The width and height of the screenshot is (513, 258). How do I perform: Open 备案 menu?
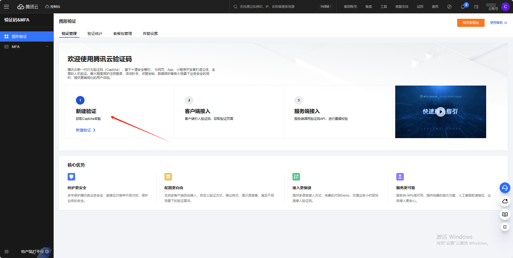[x=369, y=7]
